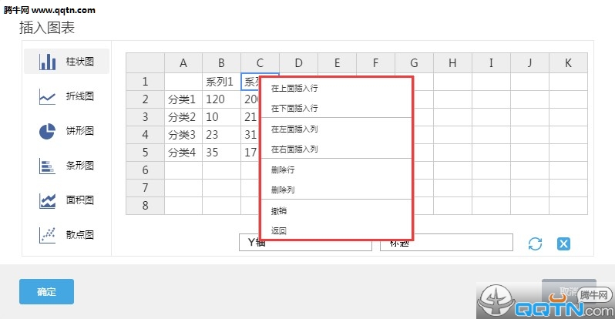Select the 柱状图 bar chart icon
The image size is (615, 319).
[48, 62]
